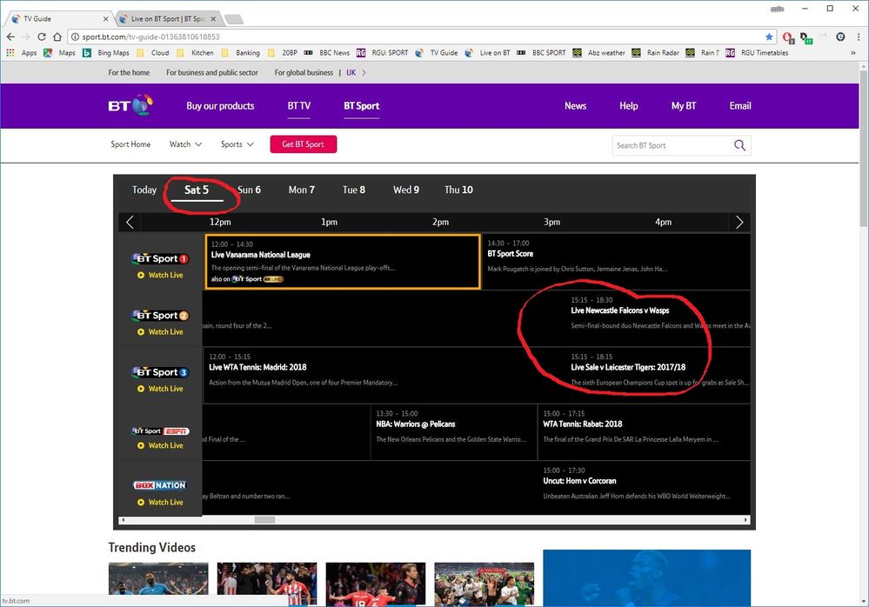The height and width of the screenshot is (607, 869).
Task: Open the Rain Radar bookmark
Action: coord(655,53)
